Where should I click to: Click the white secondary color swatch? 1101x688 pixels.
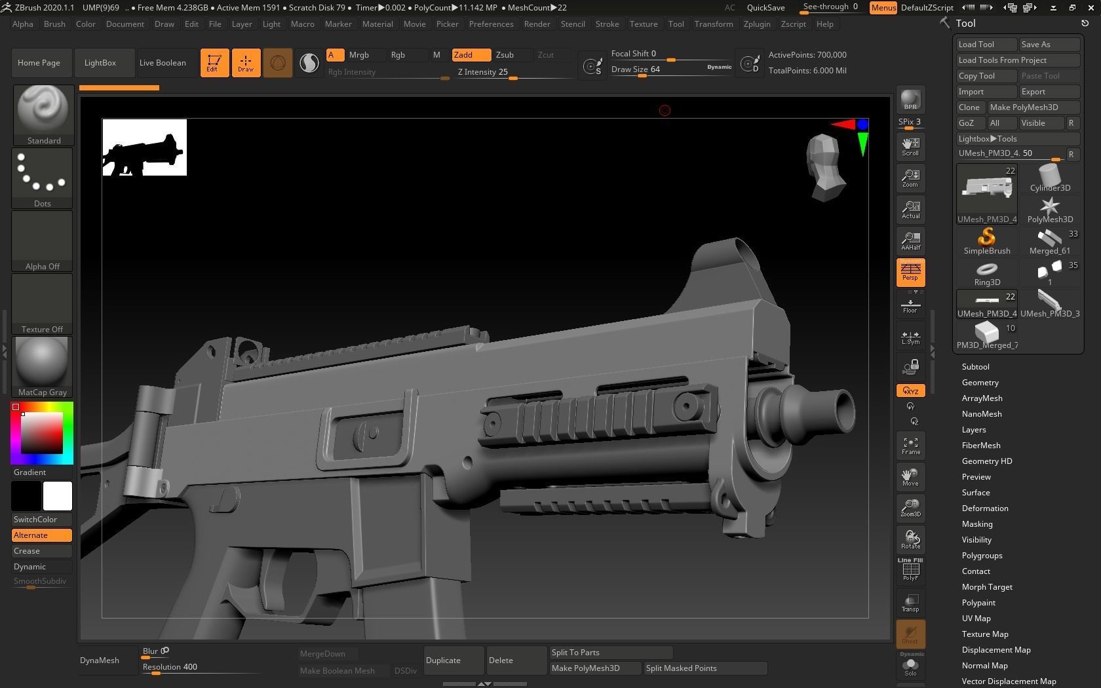(58, 496)
